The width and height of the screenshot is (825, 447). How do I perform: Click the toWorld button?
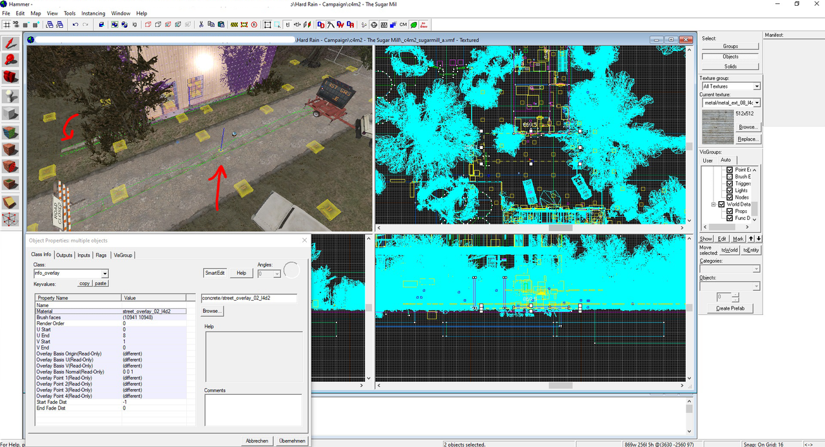[729, 250]
